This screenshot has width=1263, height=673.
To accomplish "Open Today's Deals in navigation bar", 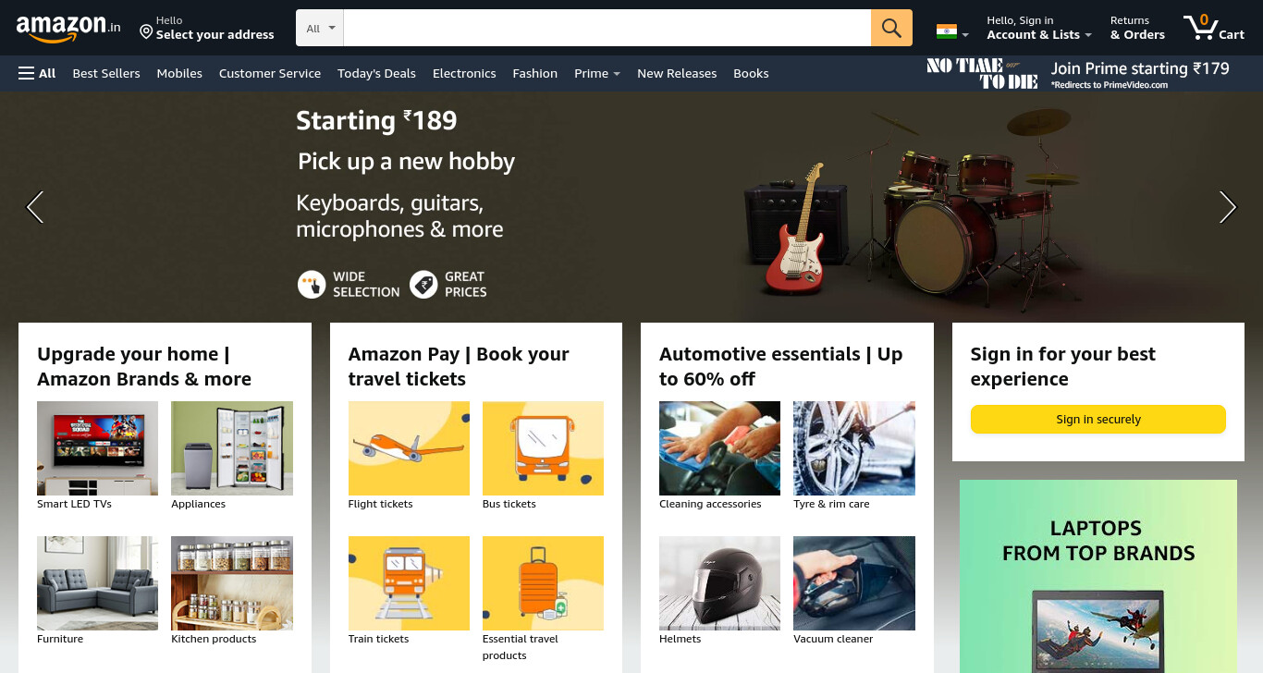I will 376,73.
